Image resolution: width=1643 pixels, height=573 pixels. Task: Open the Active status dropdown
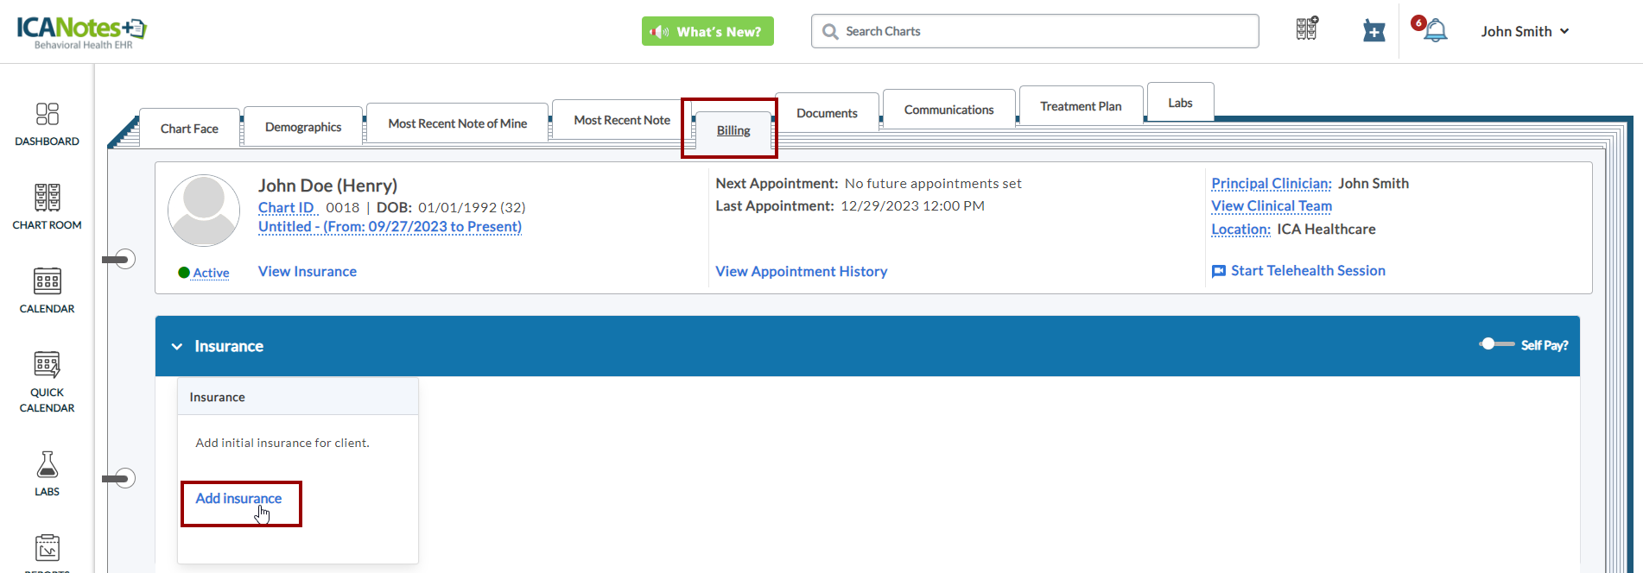click(210, 273)
